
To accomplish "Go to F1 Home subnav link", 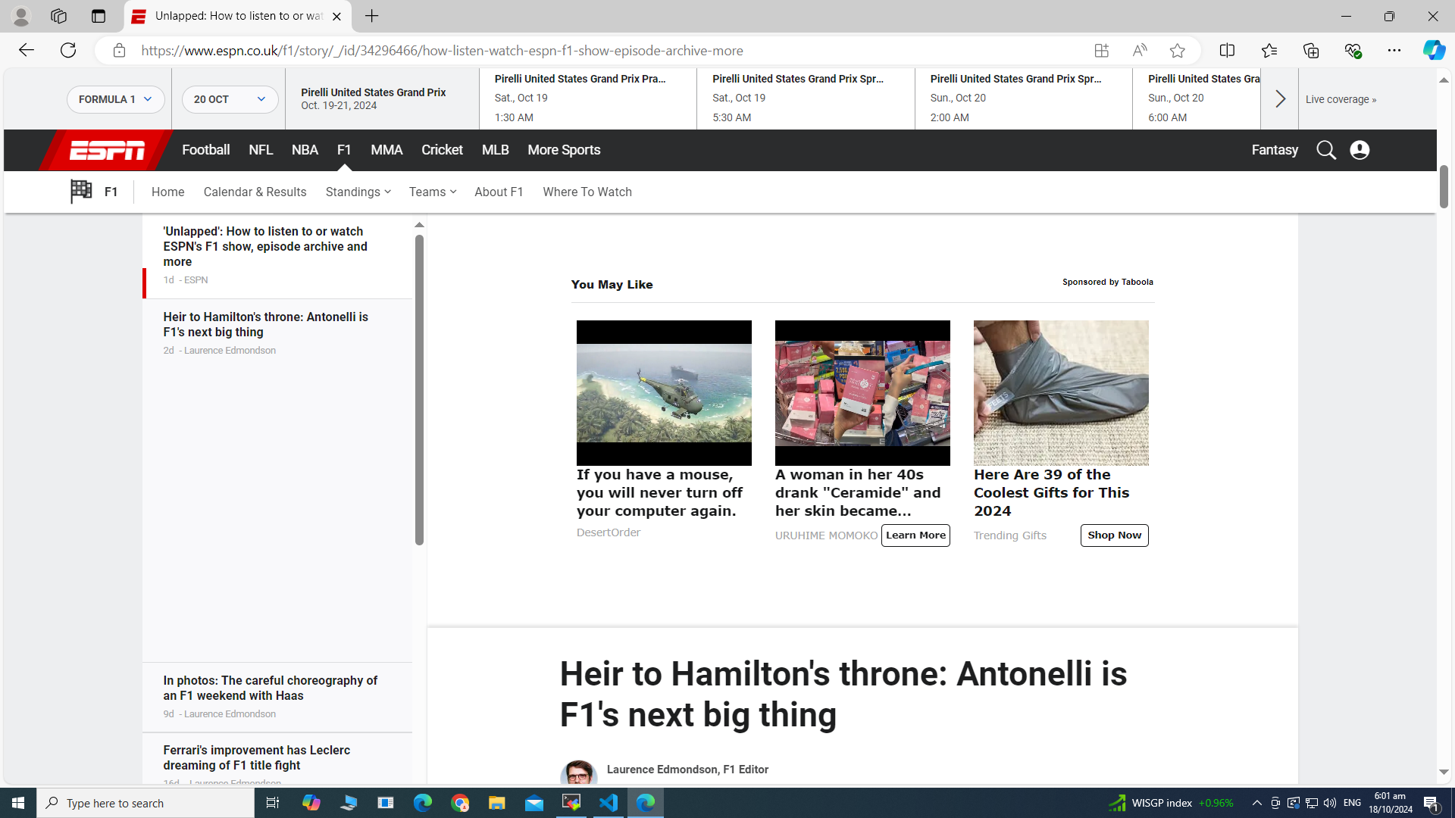I will tap(167, 192).
